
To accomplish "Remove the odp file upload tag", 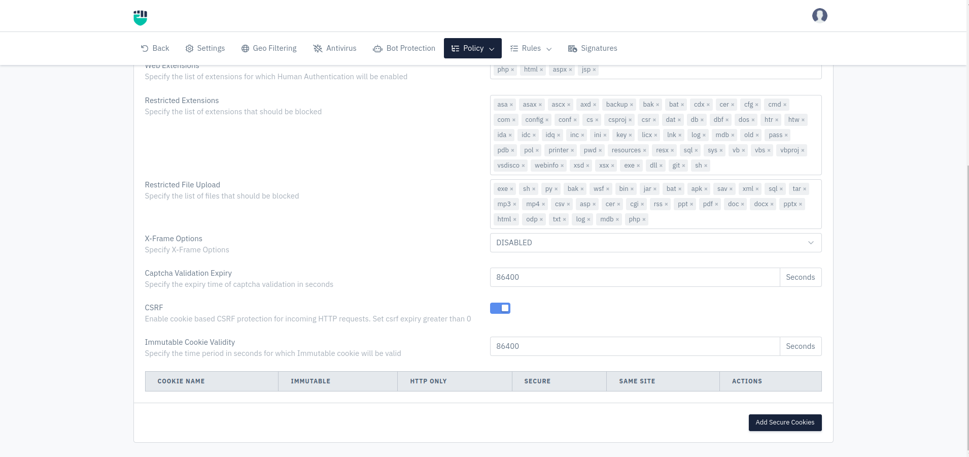I will coord(541,219).
